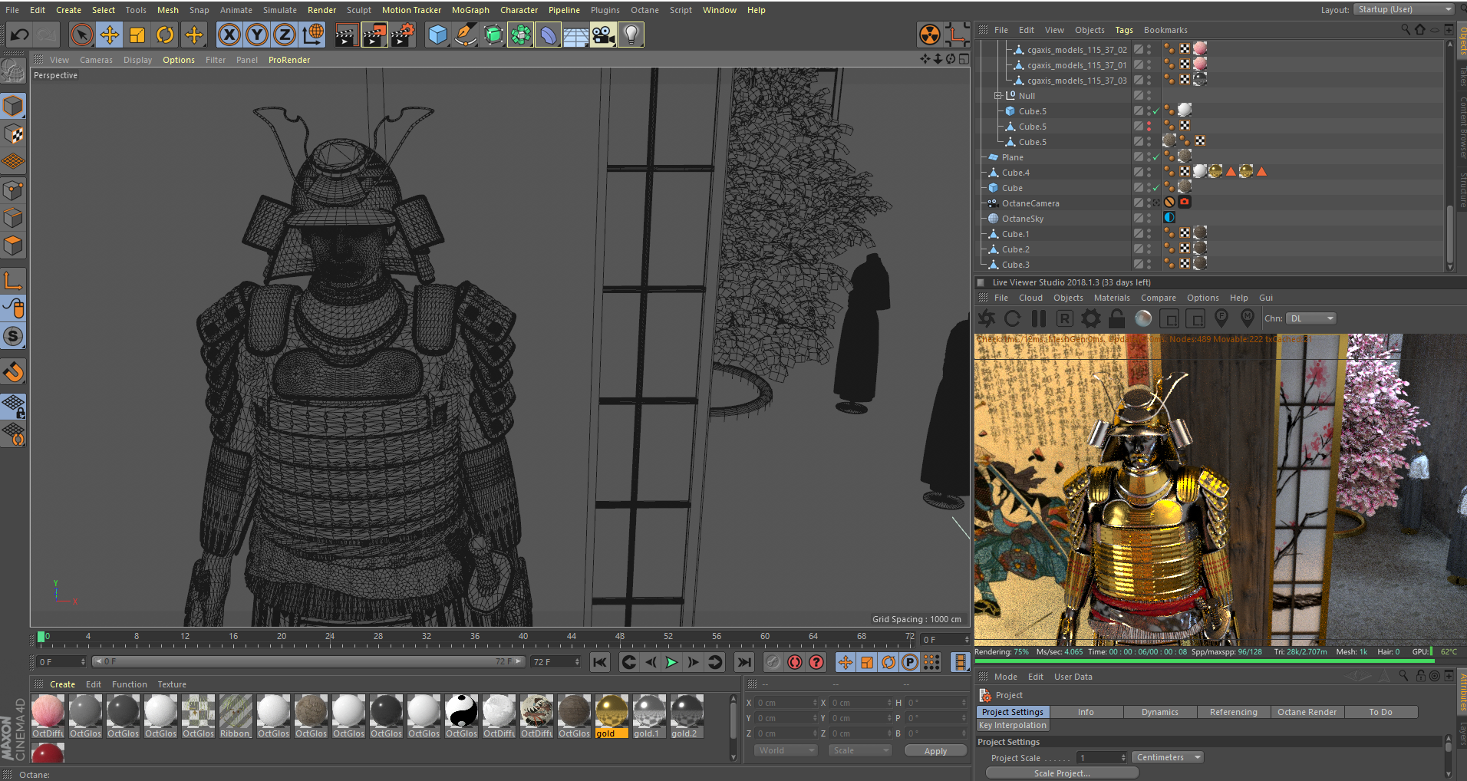The width and height of the screenshot is (1467, 781).
Task: Expand the Null object in the object tree
Action: [x=997, y=96]
